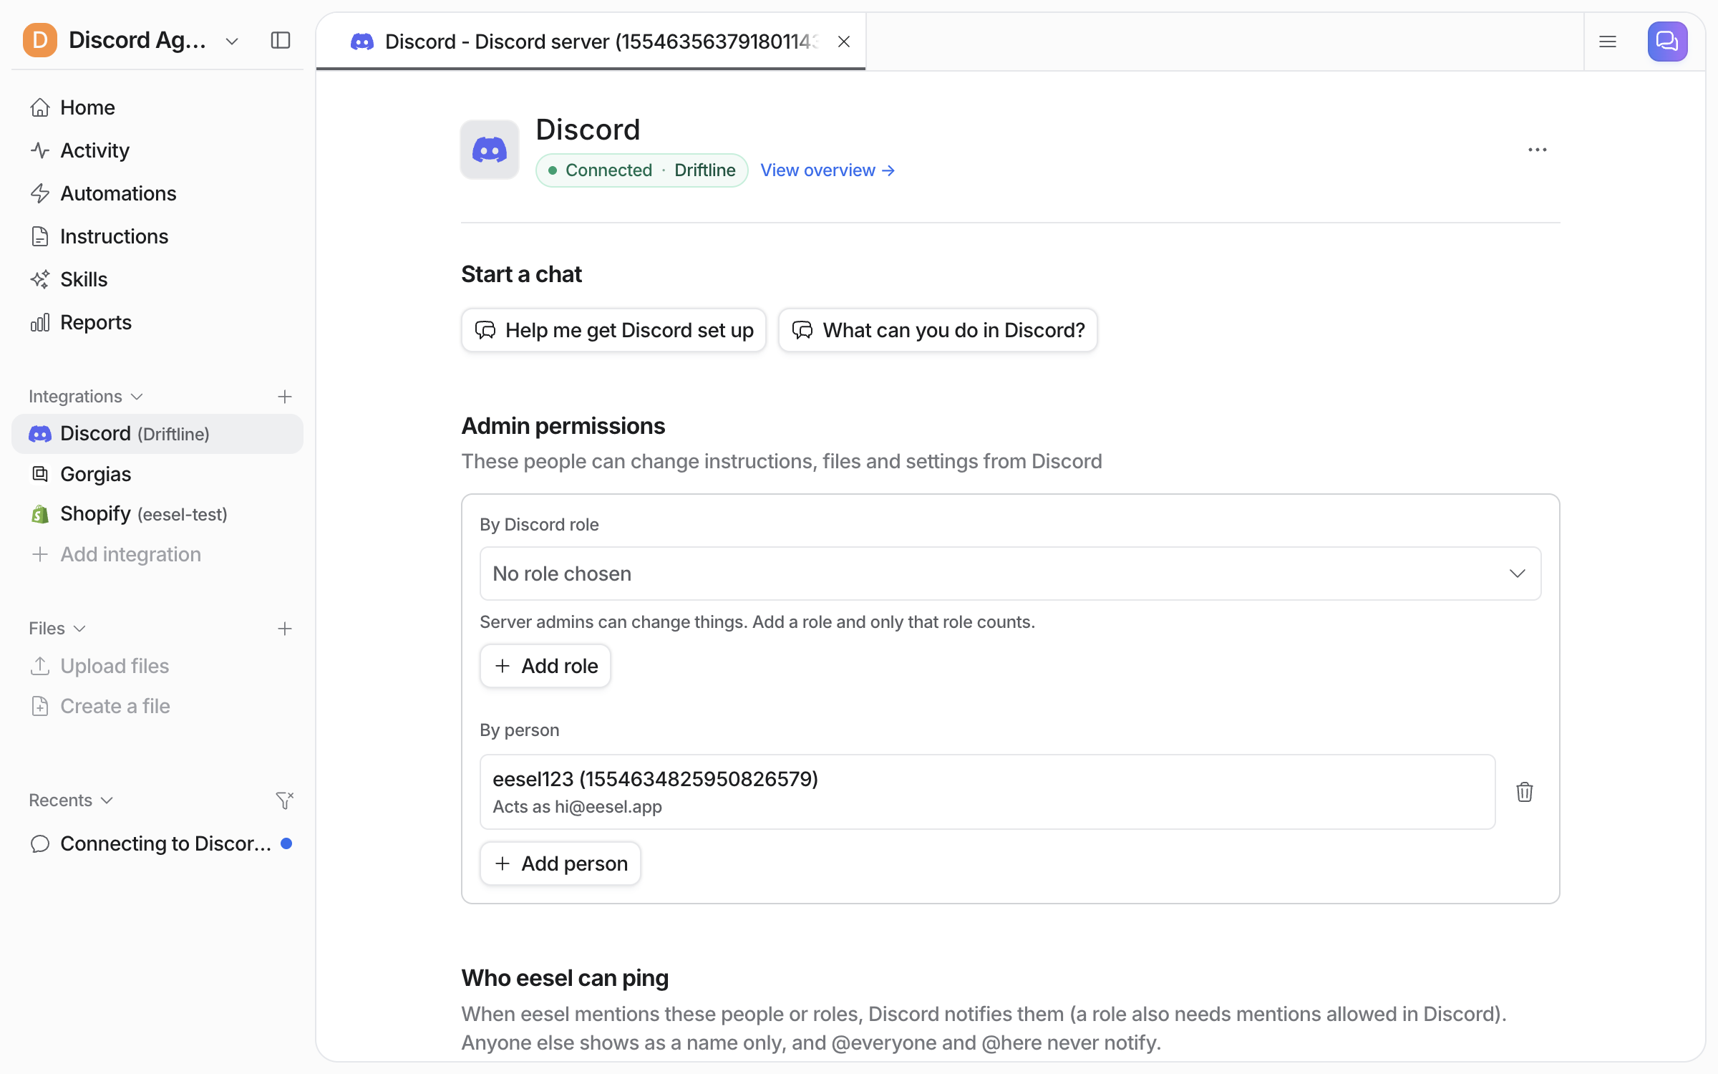Open Reports page
Image resolution: width=1718 pixels, height=1074 pixels.
click(x=157, y=322)
